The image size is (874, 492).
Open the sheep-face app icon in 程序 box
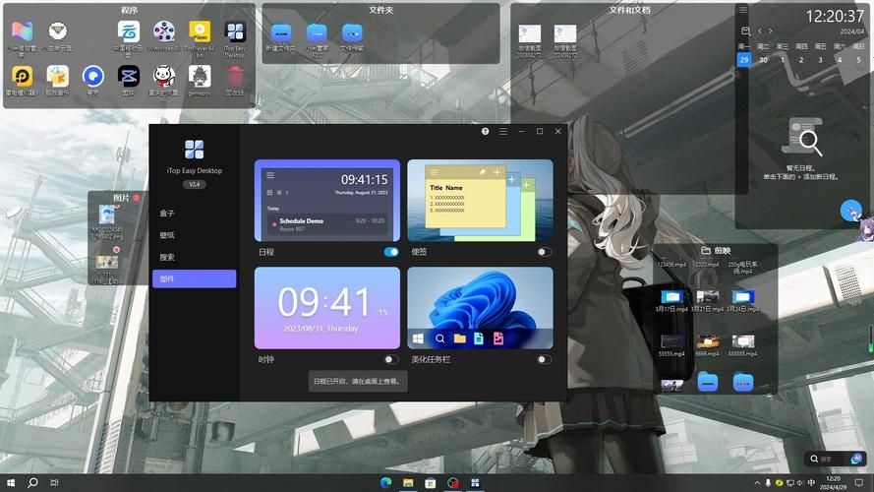tap(57, 31)
